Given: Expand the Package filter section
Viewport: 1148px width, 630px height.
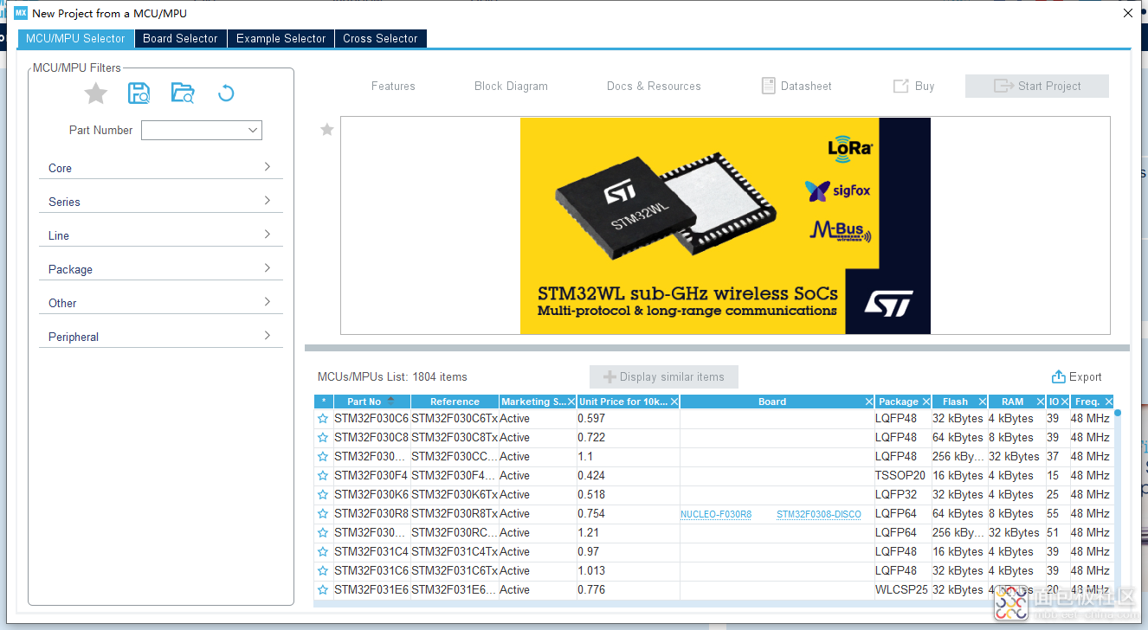Looking at the screenshot, I should [x=161, y=269].
